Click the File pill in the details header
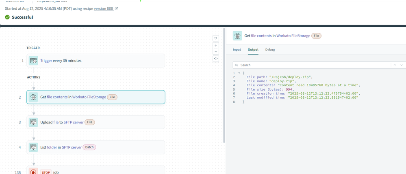Viewport: 406px width, 174px height. (x=316, y=36)
